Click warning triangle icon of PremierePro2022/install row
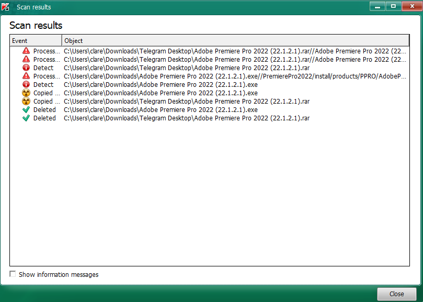The width and height of the screenshot is (423, 302). [x=26, y=76]
